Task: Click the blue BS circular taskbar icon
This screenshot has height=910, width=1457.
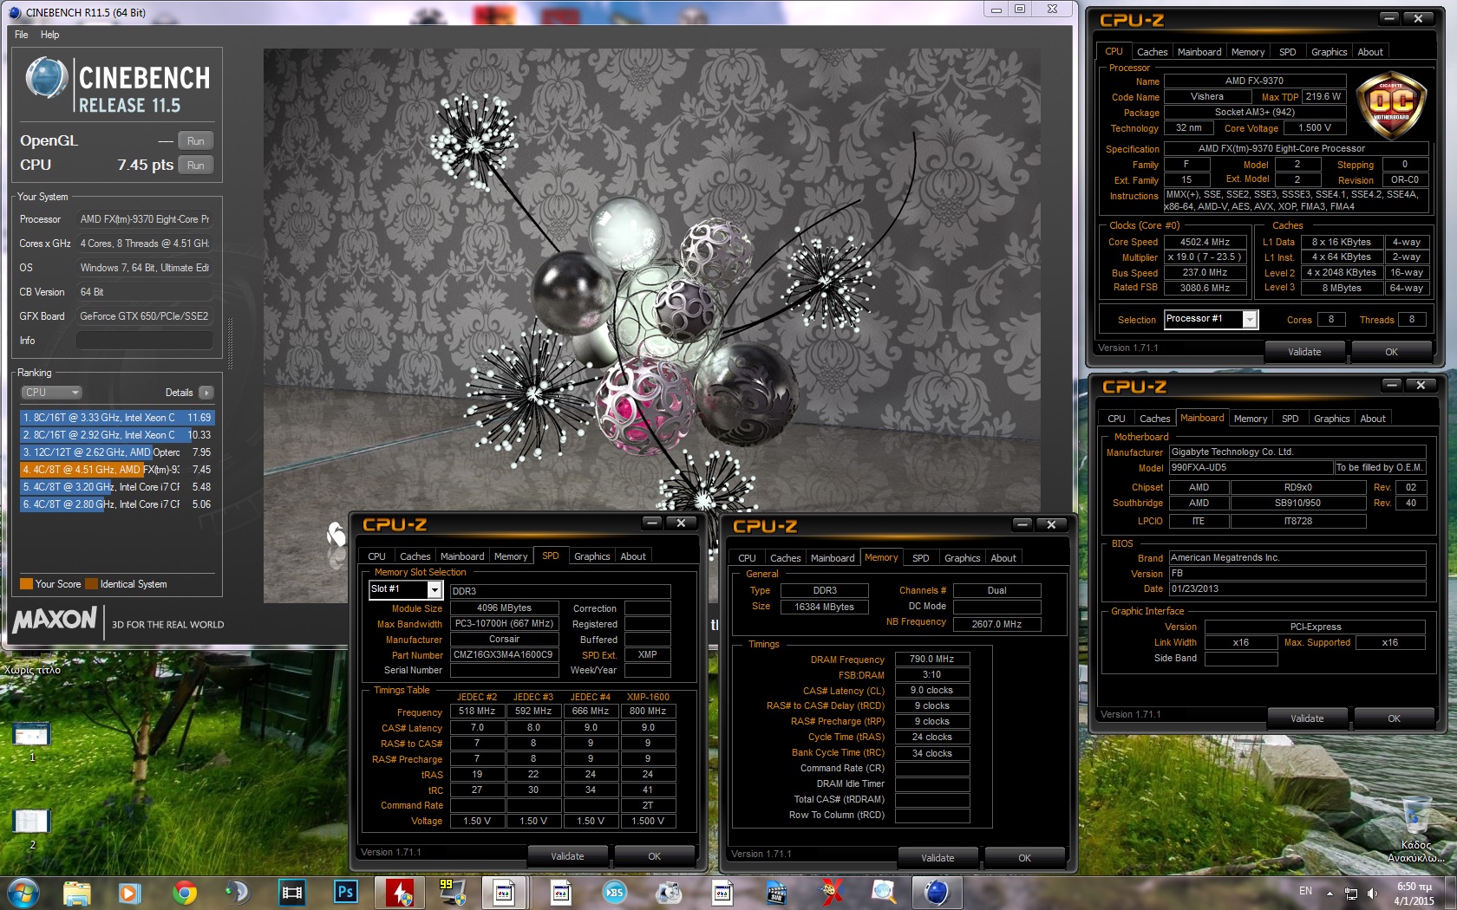Action: pyautogui.click(x=614, y=893)
